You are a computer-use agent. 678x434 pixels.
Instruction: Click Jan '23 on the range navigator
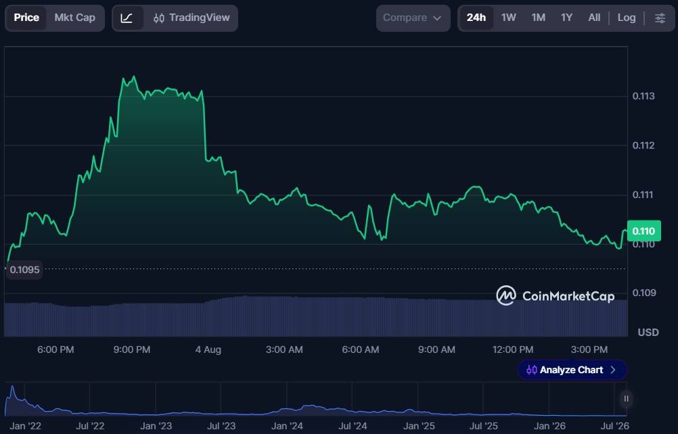156,427
